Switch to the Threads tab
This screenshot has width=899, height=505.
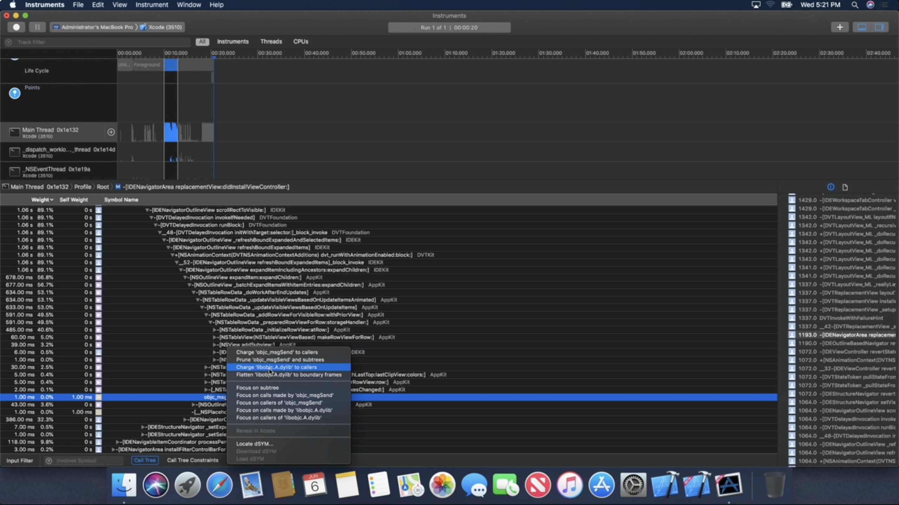(271, 41)
